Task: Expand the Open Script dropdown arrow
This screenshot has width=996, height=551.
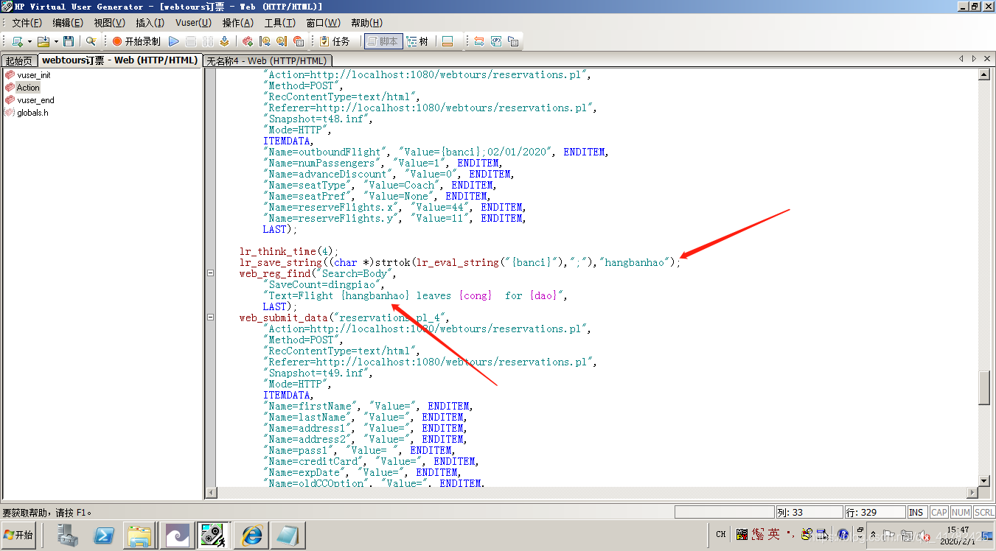Action: click(x=56, y=41)
